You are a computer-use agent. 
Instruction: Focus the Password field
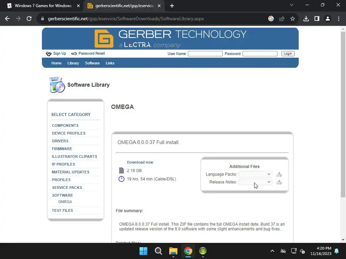pos(260,54)
